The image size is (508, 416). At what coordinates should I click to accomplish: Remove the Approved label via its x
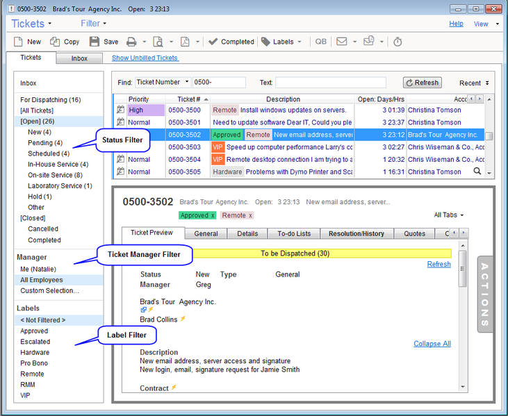213,215
